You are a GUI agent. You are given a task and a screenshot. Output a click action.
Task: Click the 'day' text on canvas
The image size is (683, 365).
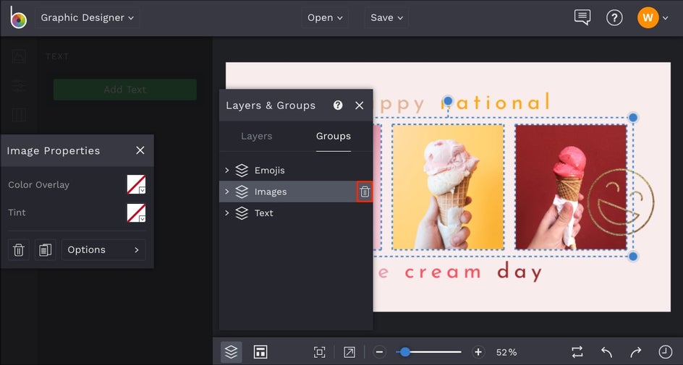(x=519, y=272)
